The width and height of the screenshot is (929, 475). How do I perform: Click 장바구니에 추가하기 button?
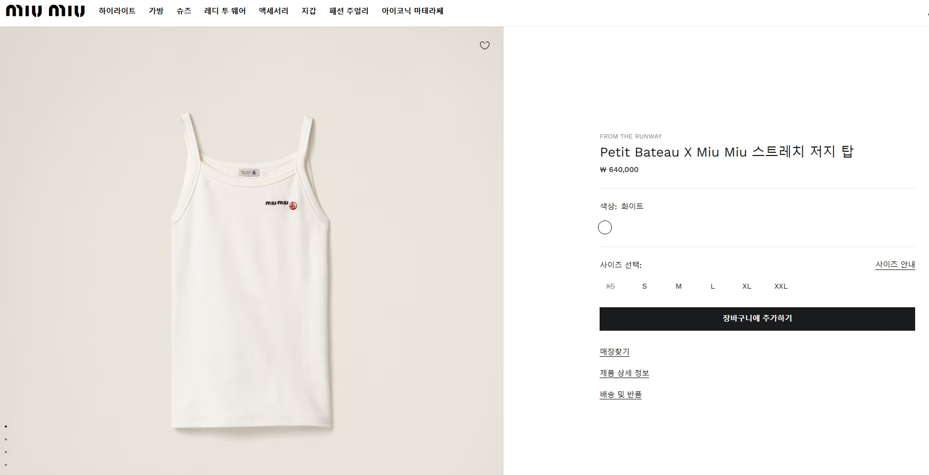(x=757, y=318)
